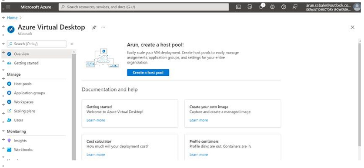Click Learn more under Create your own image

coord(199,120)
